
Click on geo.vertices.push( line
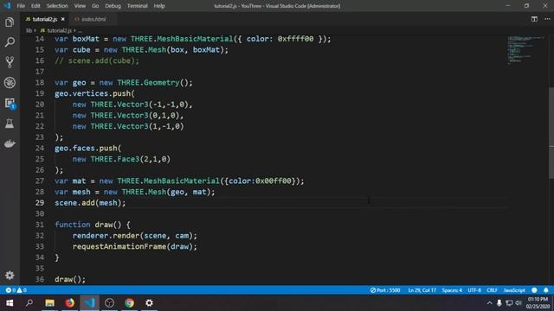coord(94,93)
